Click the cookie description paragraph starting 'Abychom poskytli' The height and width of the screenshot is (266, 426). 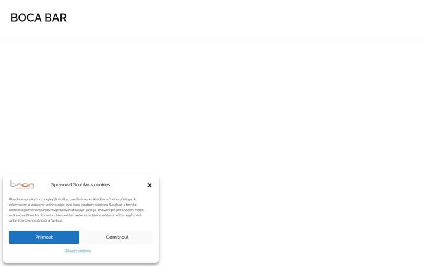[76, 210]
